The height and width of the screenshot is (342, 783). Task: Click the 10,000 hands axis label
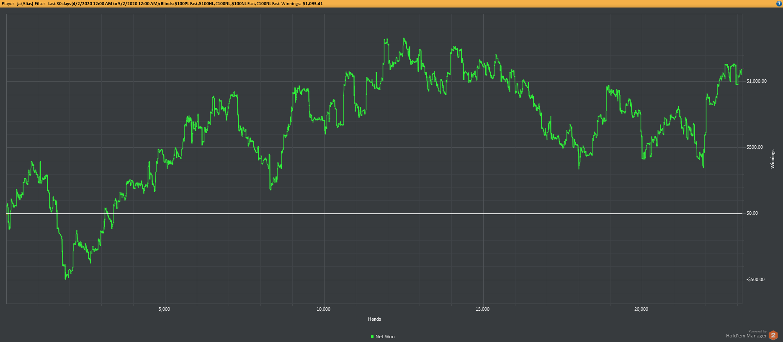(323, 309)
